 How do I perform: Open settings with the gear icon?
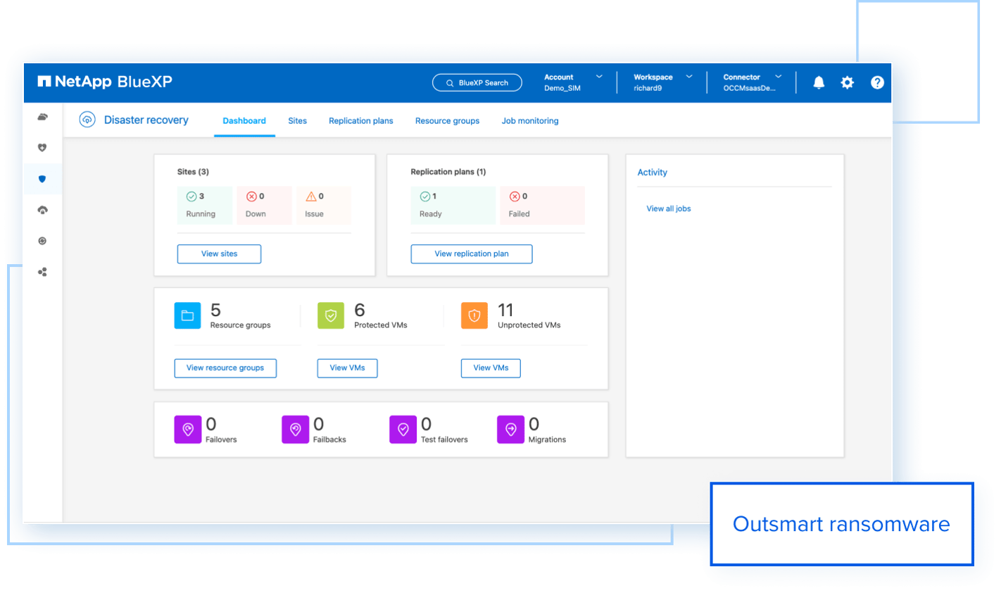coord(847,82)
